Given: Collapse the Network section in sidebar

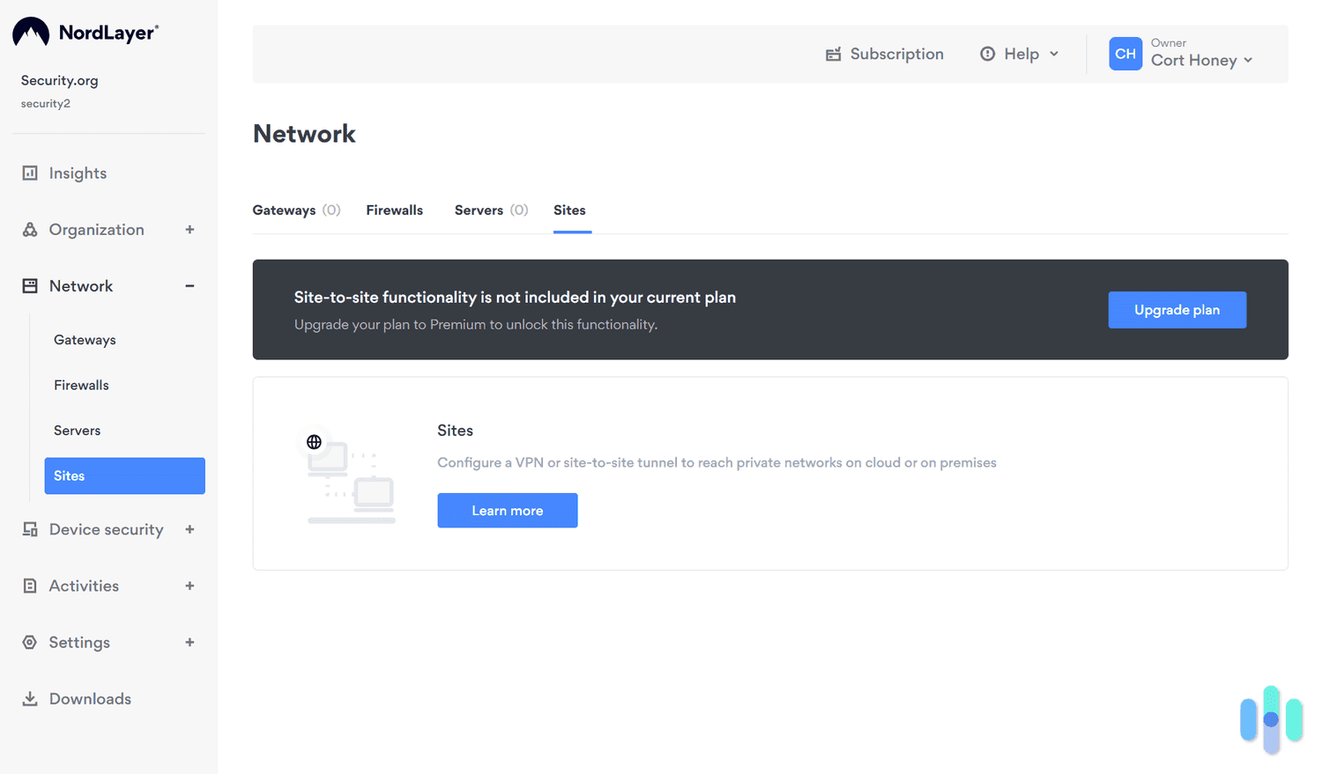Looking at the screenshot, I should click(x=189, y=285).
